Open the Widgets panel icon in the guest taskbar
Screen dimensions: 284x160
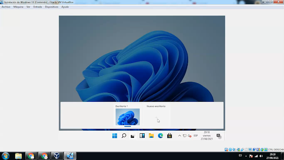point(142,136)
